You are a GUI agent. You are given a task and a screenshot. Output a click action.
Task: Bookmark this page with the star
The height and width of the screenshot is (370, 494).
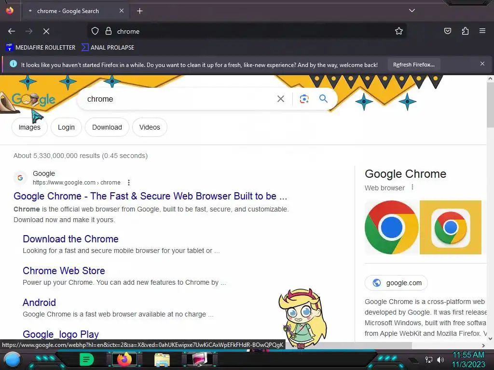pos(399,31)
